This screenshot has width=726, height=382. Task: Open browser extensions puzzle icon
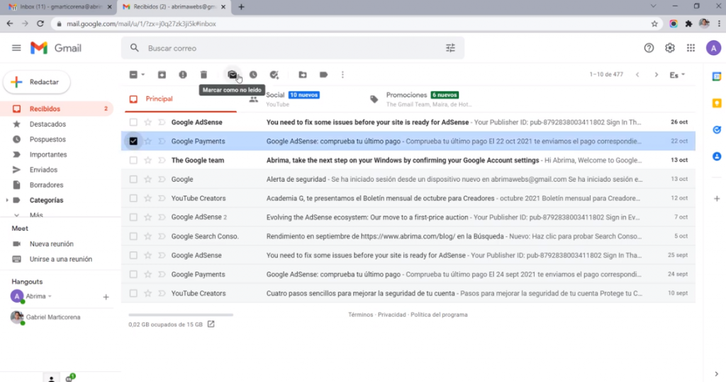[688, 23]
